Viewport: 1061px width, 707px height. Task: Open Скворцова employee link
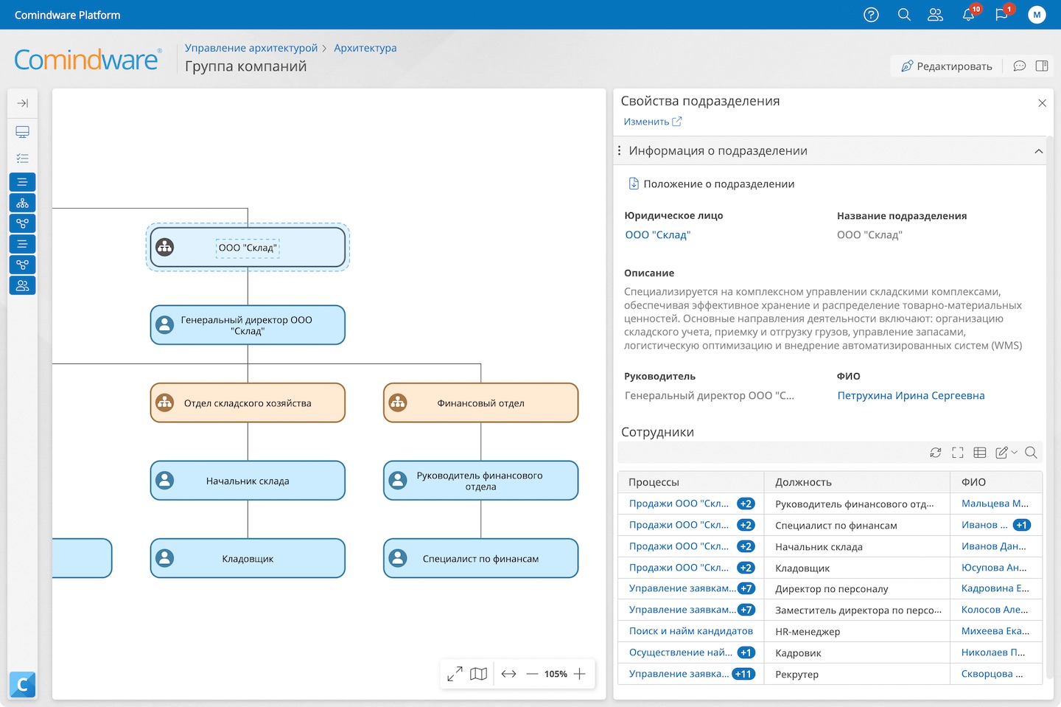(x=992, y=674)
